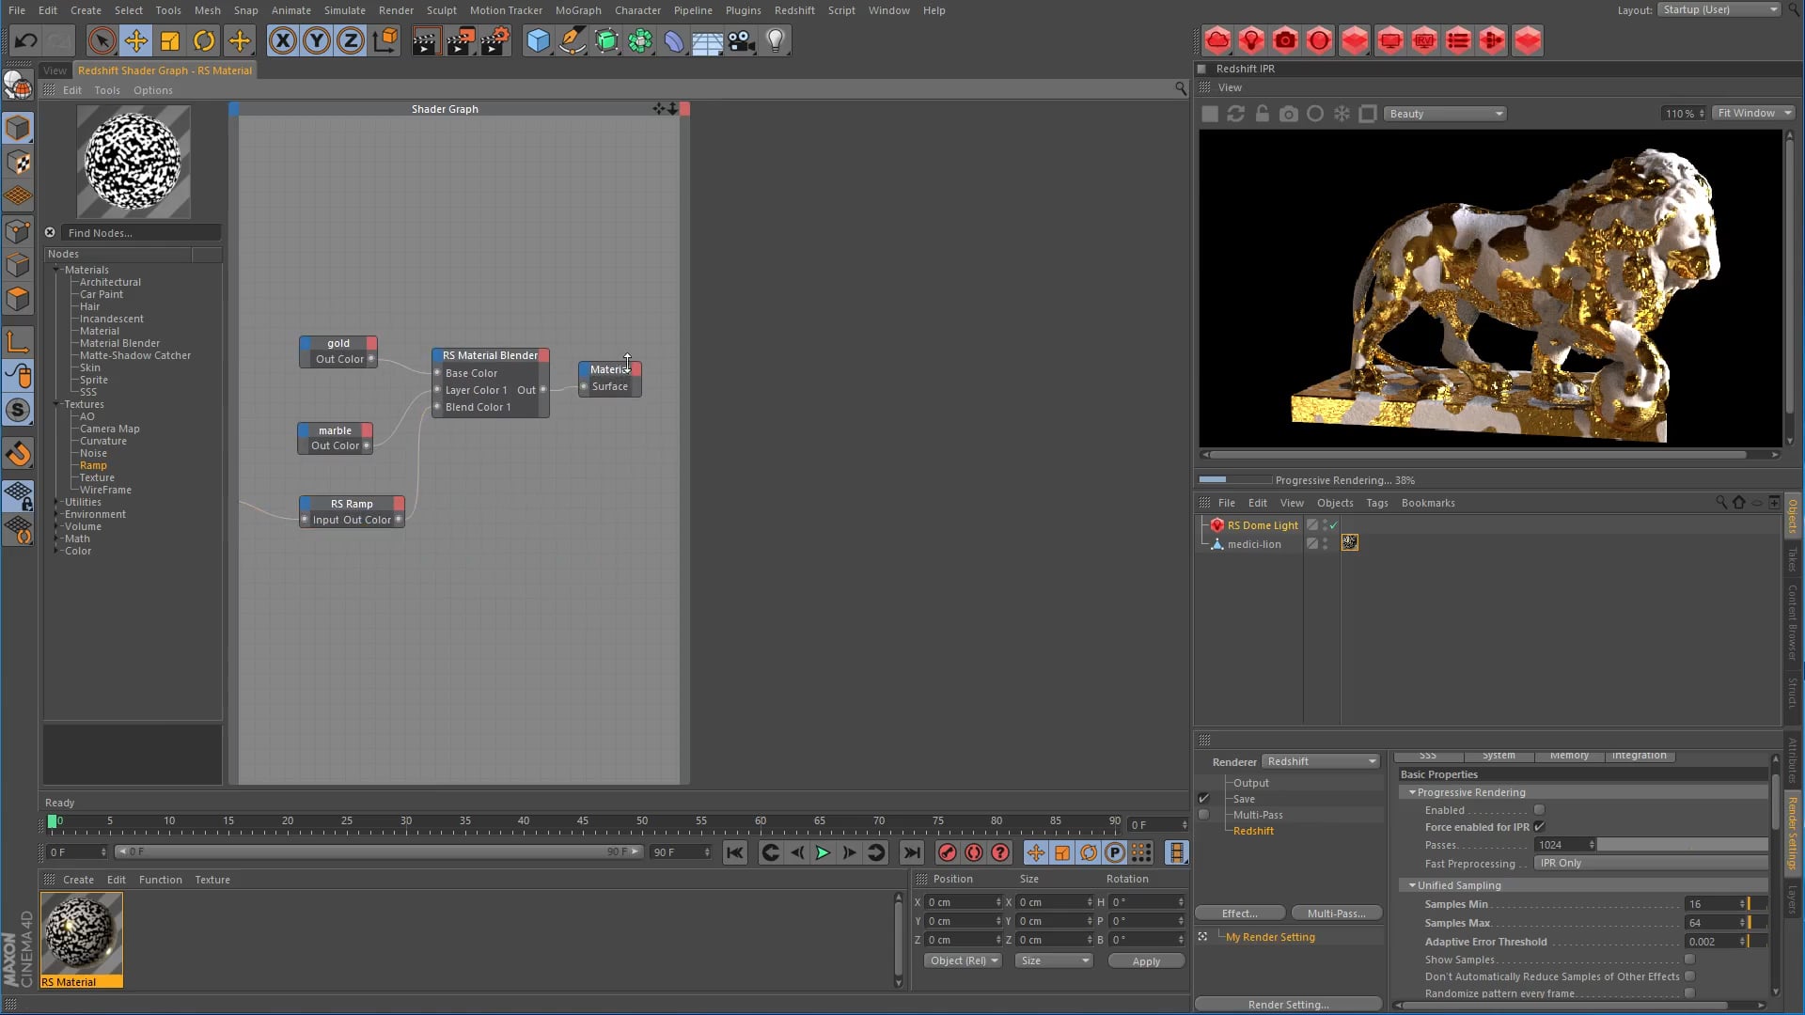Open the Redshift menu in the menu bar

794,10
